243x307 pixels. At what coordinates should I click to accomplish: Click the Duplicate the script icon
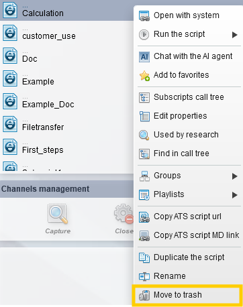tap(144, 257)
